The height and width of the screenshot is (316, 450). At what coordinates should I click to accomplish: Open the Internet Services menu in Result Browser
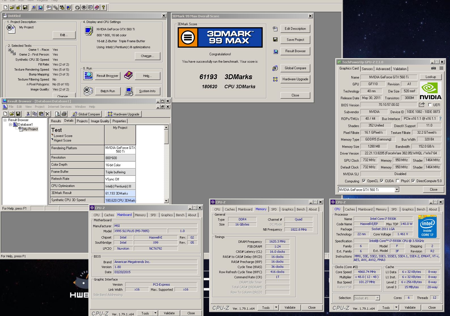tap(60, 107)
